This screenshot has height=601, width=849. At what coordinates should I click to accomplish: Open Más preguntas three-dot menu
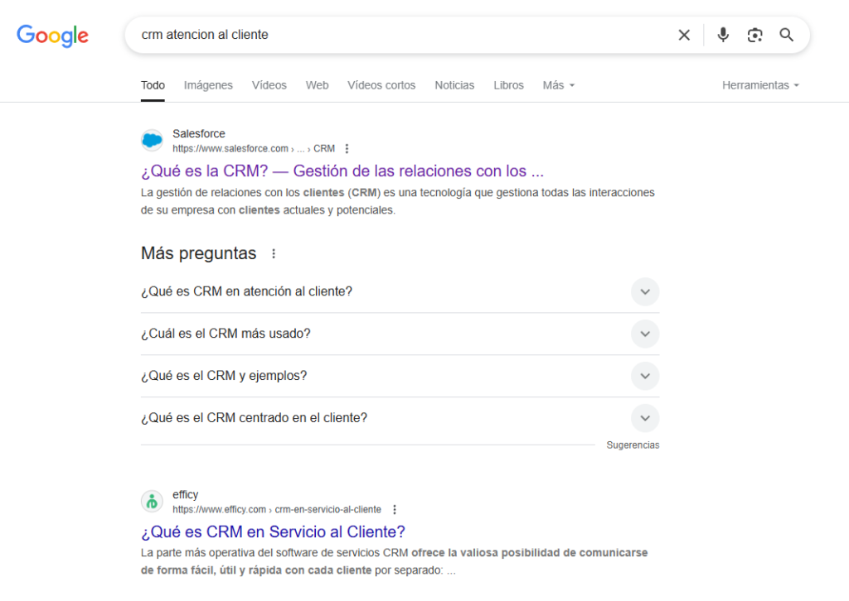click(x=274, y=253)
